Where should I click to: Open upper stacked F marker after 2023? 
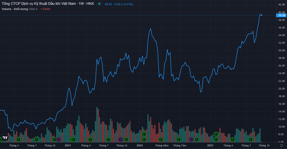tap(216, 134)
